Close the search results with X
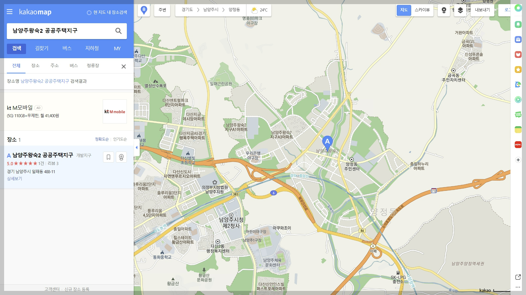The width and height of the screenshot is (526, 295). click(x=124, y=66)
